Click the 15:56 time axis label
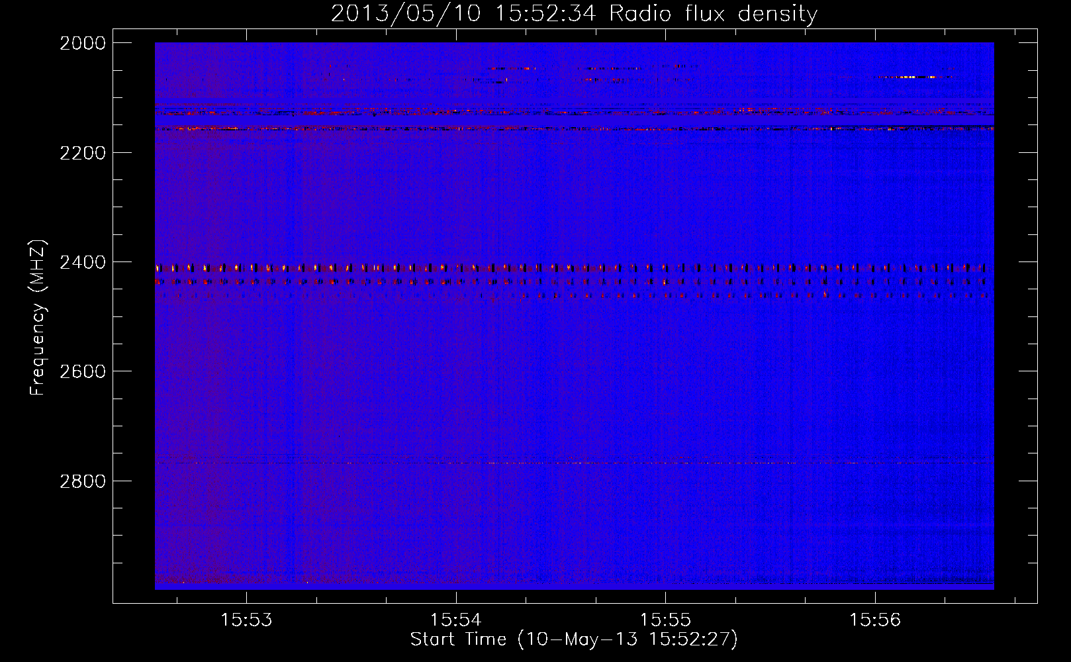This screenshot has height=662, width=1071. [875, 620]
